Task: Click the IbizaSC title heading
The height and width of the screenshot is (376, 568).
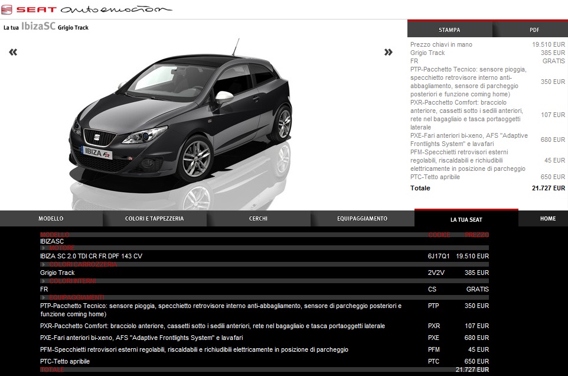Action: click(x=38, y=27)
